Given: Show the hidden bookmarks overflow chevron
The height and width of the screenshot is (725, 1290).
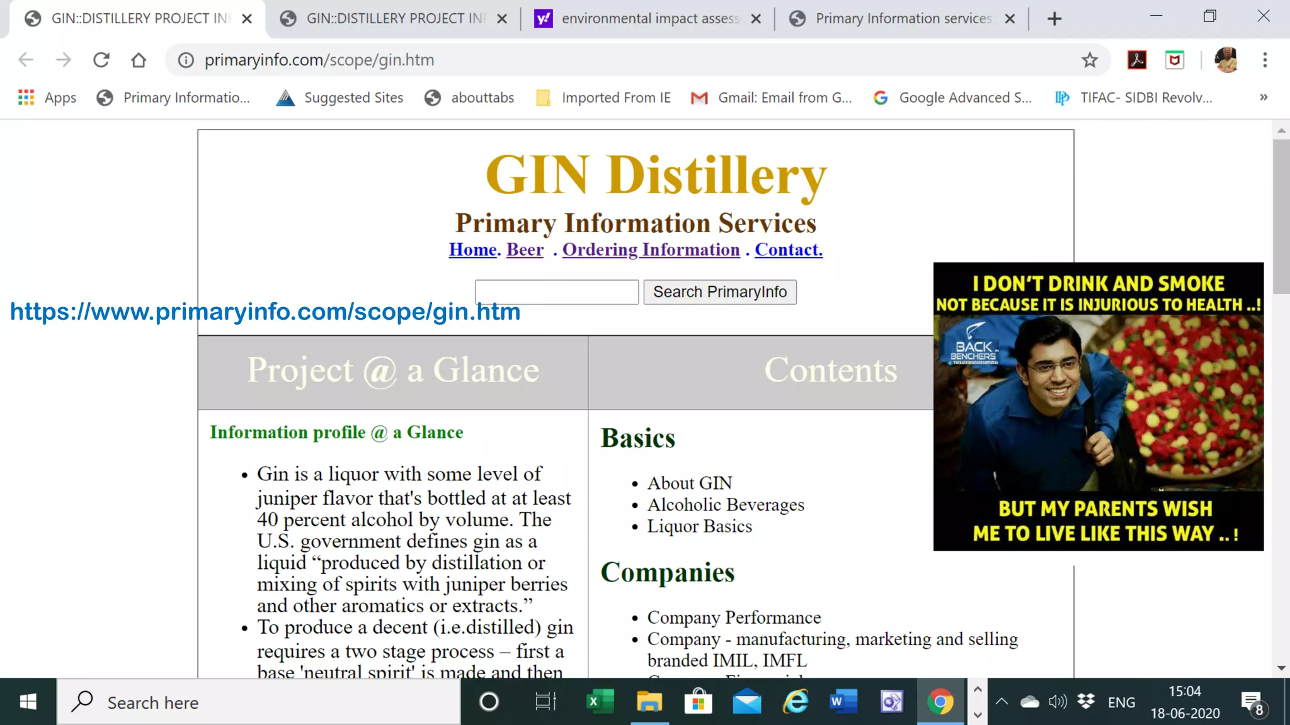Looking at the screenshot, I should tap(1264, 98).
